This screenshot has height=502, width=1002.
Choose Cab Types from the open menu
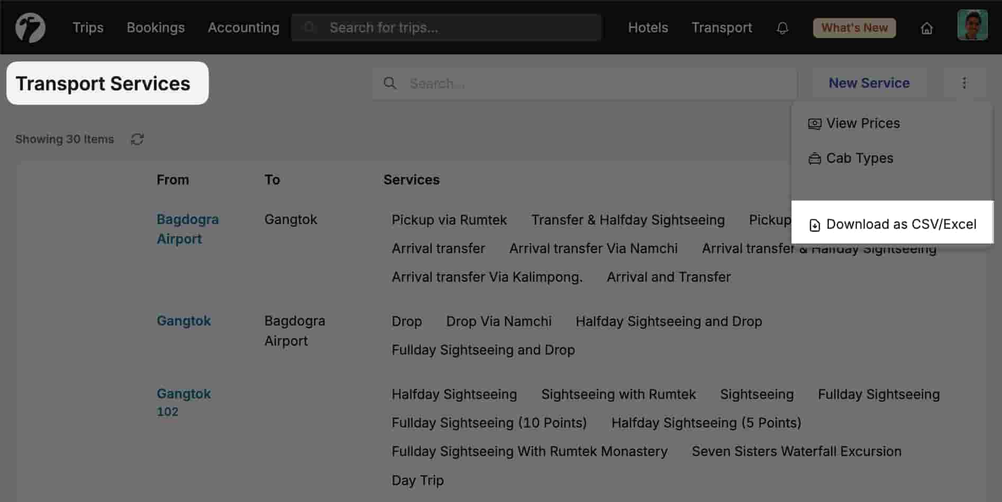[860, 158]
